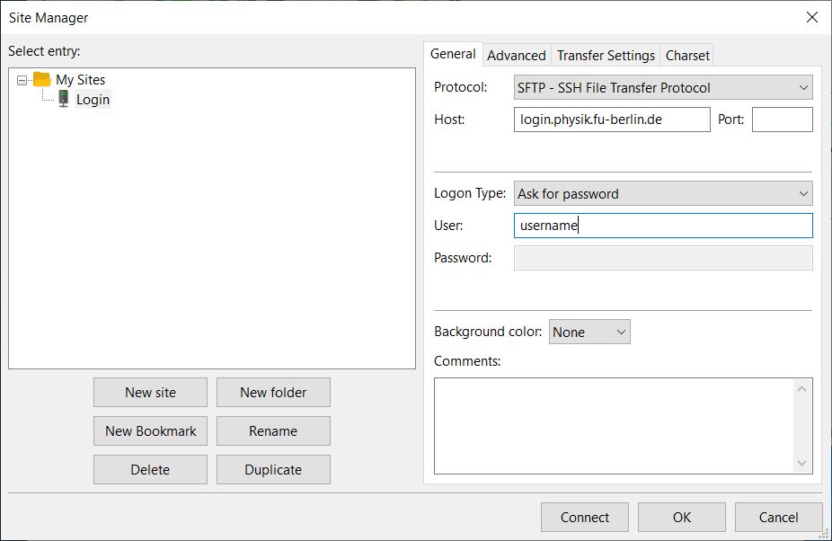Open the Charset tab
The image size is (832, 541).
687,55
